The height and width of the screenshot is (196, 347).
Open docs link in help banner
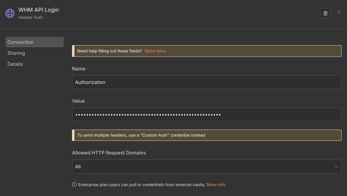click(x=155, y=51)
